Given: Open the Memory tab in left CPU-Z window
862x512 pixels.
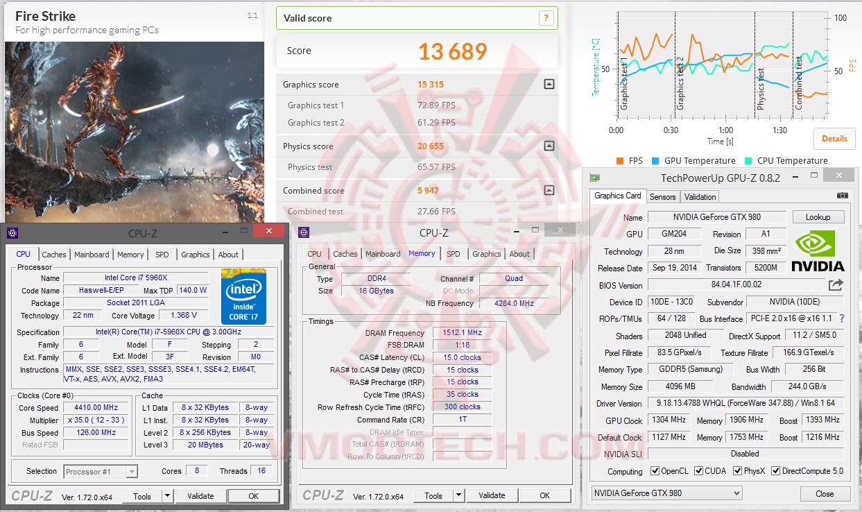Looking at the screenshot, I should click(x=130, y=255).
